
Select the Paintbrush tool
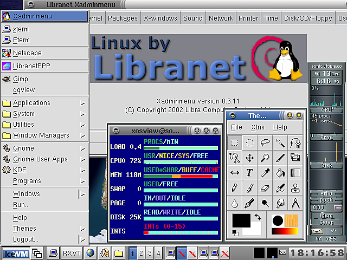pyautogui.click(x=249, y=188)
